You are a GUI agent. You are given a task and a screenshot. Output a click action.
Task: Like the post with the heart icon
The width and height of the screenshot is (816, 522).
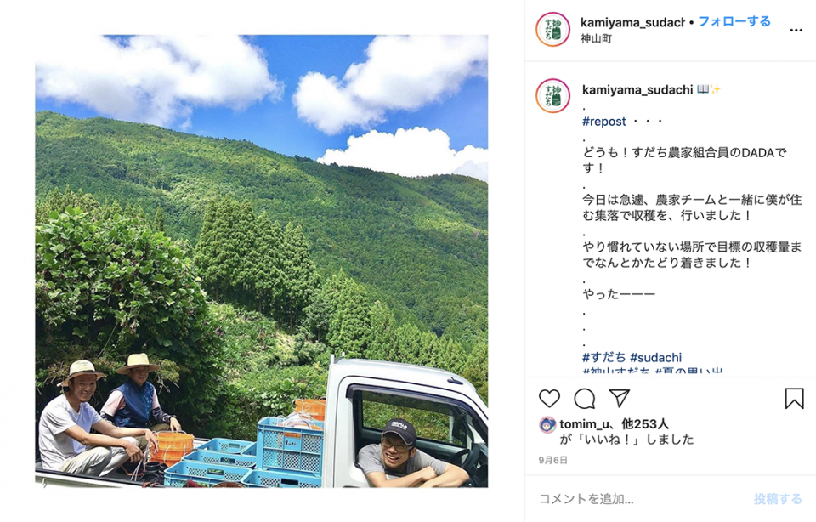(549, 399)
